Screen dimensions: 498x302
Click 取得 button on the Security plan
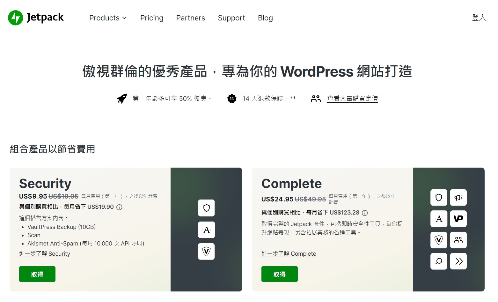pyautogui.click(x=37, y=274)
